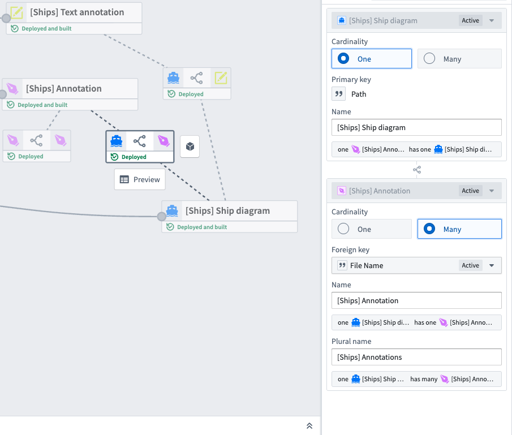Click the quote icon next to the Path primary key
The height and width of the screenshot is (435, 512).
coord(338,94)
